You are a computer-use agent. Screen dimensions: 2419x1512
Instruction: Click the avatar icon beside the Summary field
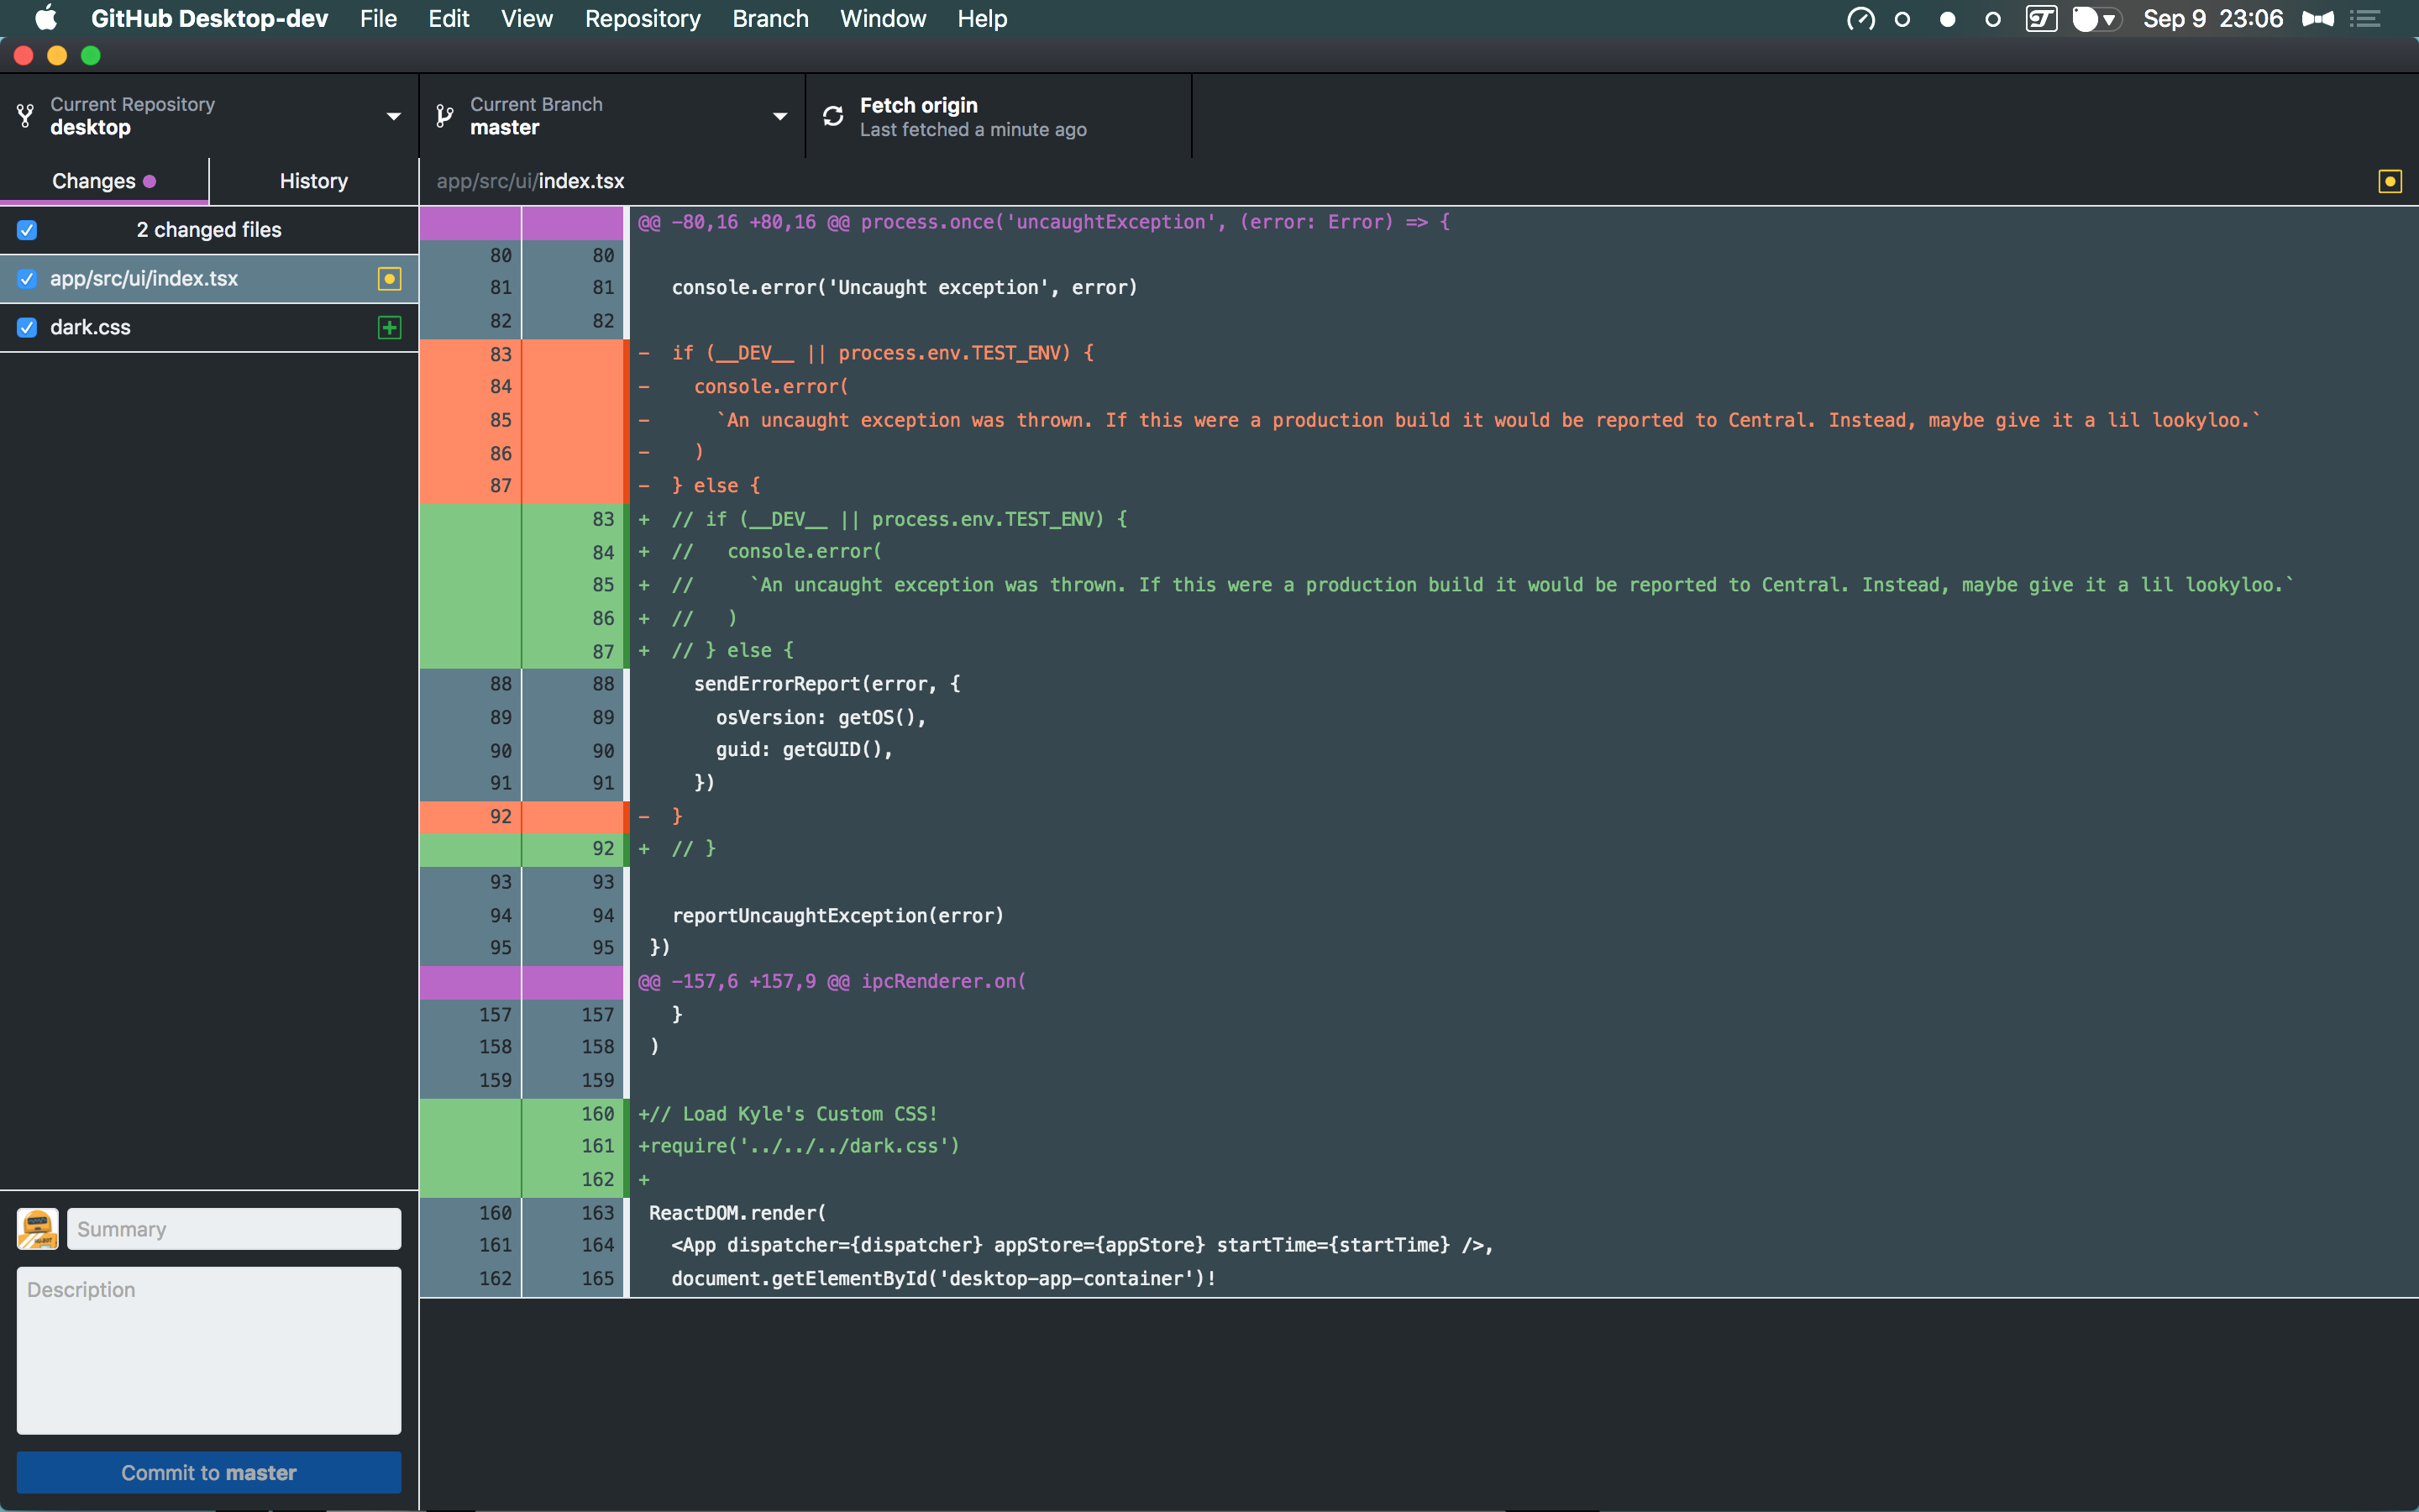pos(37,1228)
